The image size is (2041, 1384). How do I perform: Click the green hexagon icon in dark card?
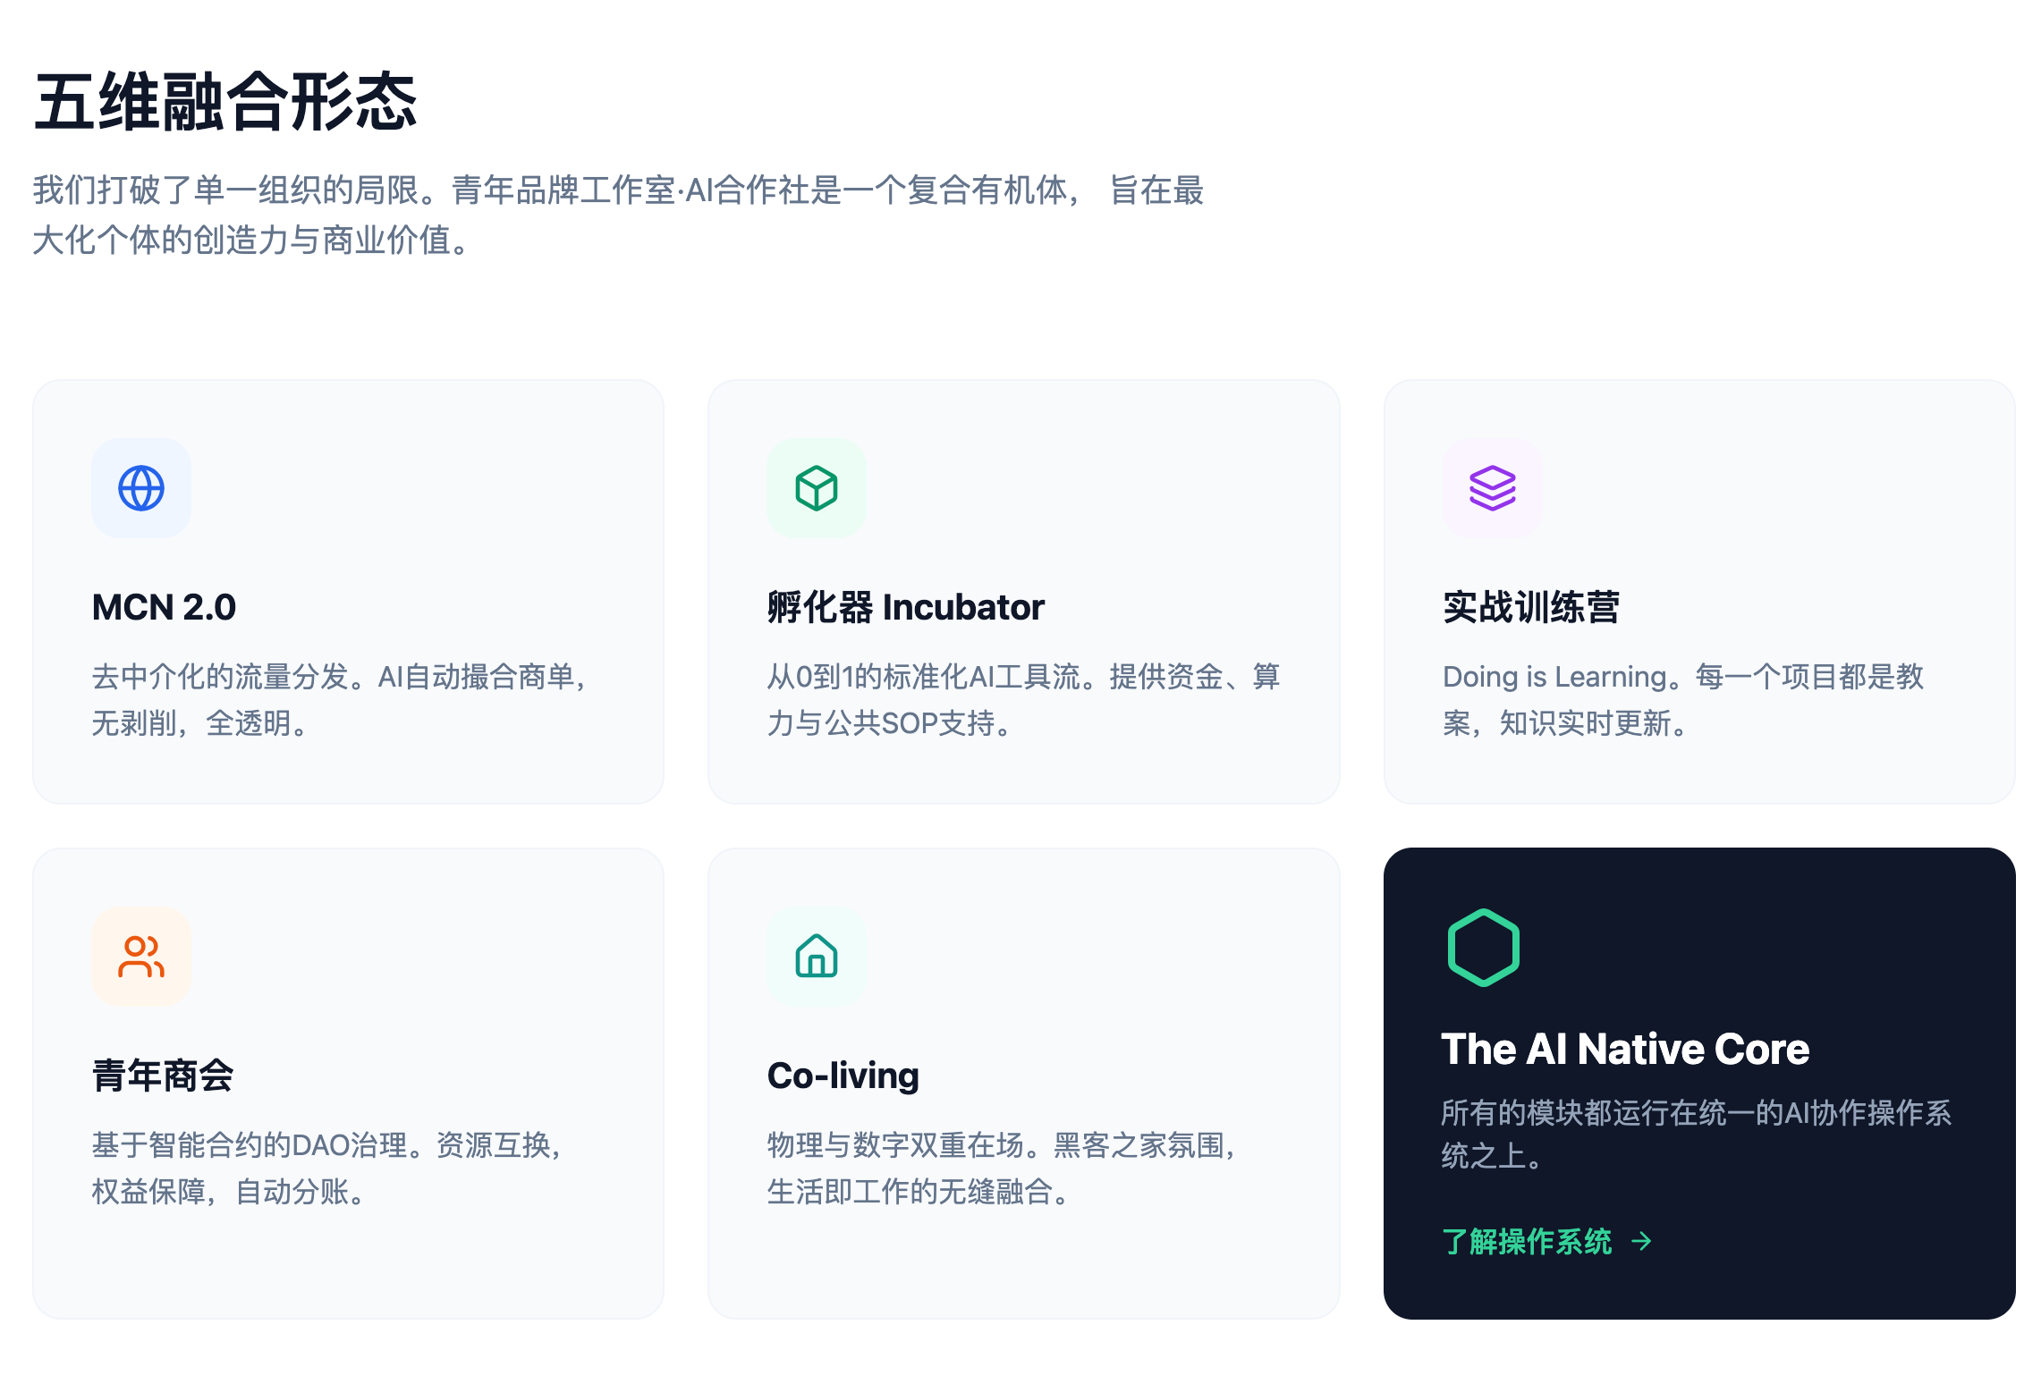[1483, 948]
